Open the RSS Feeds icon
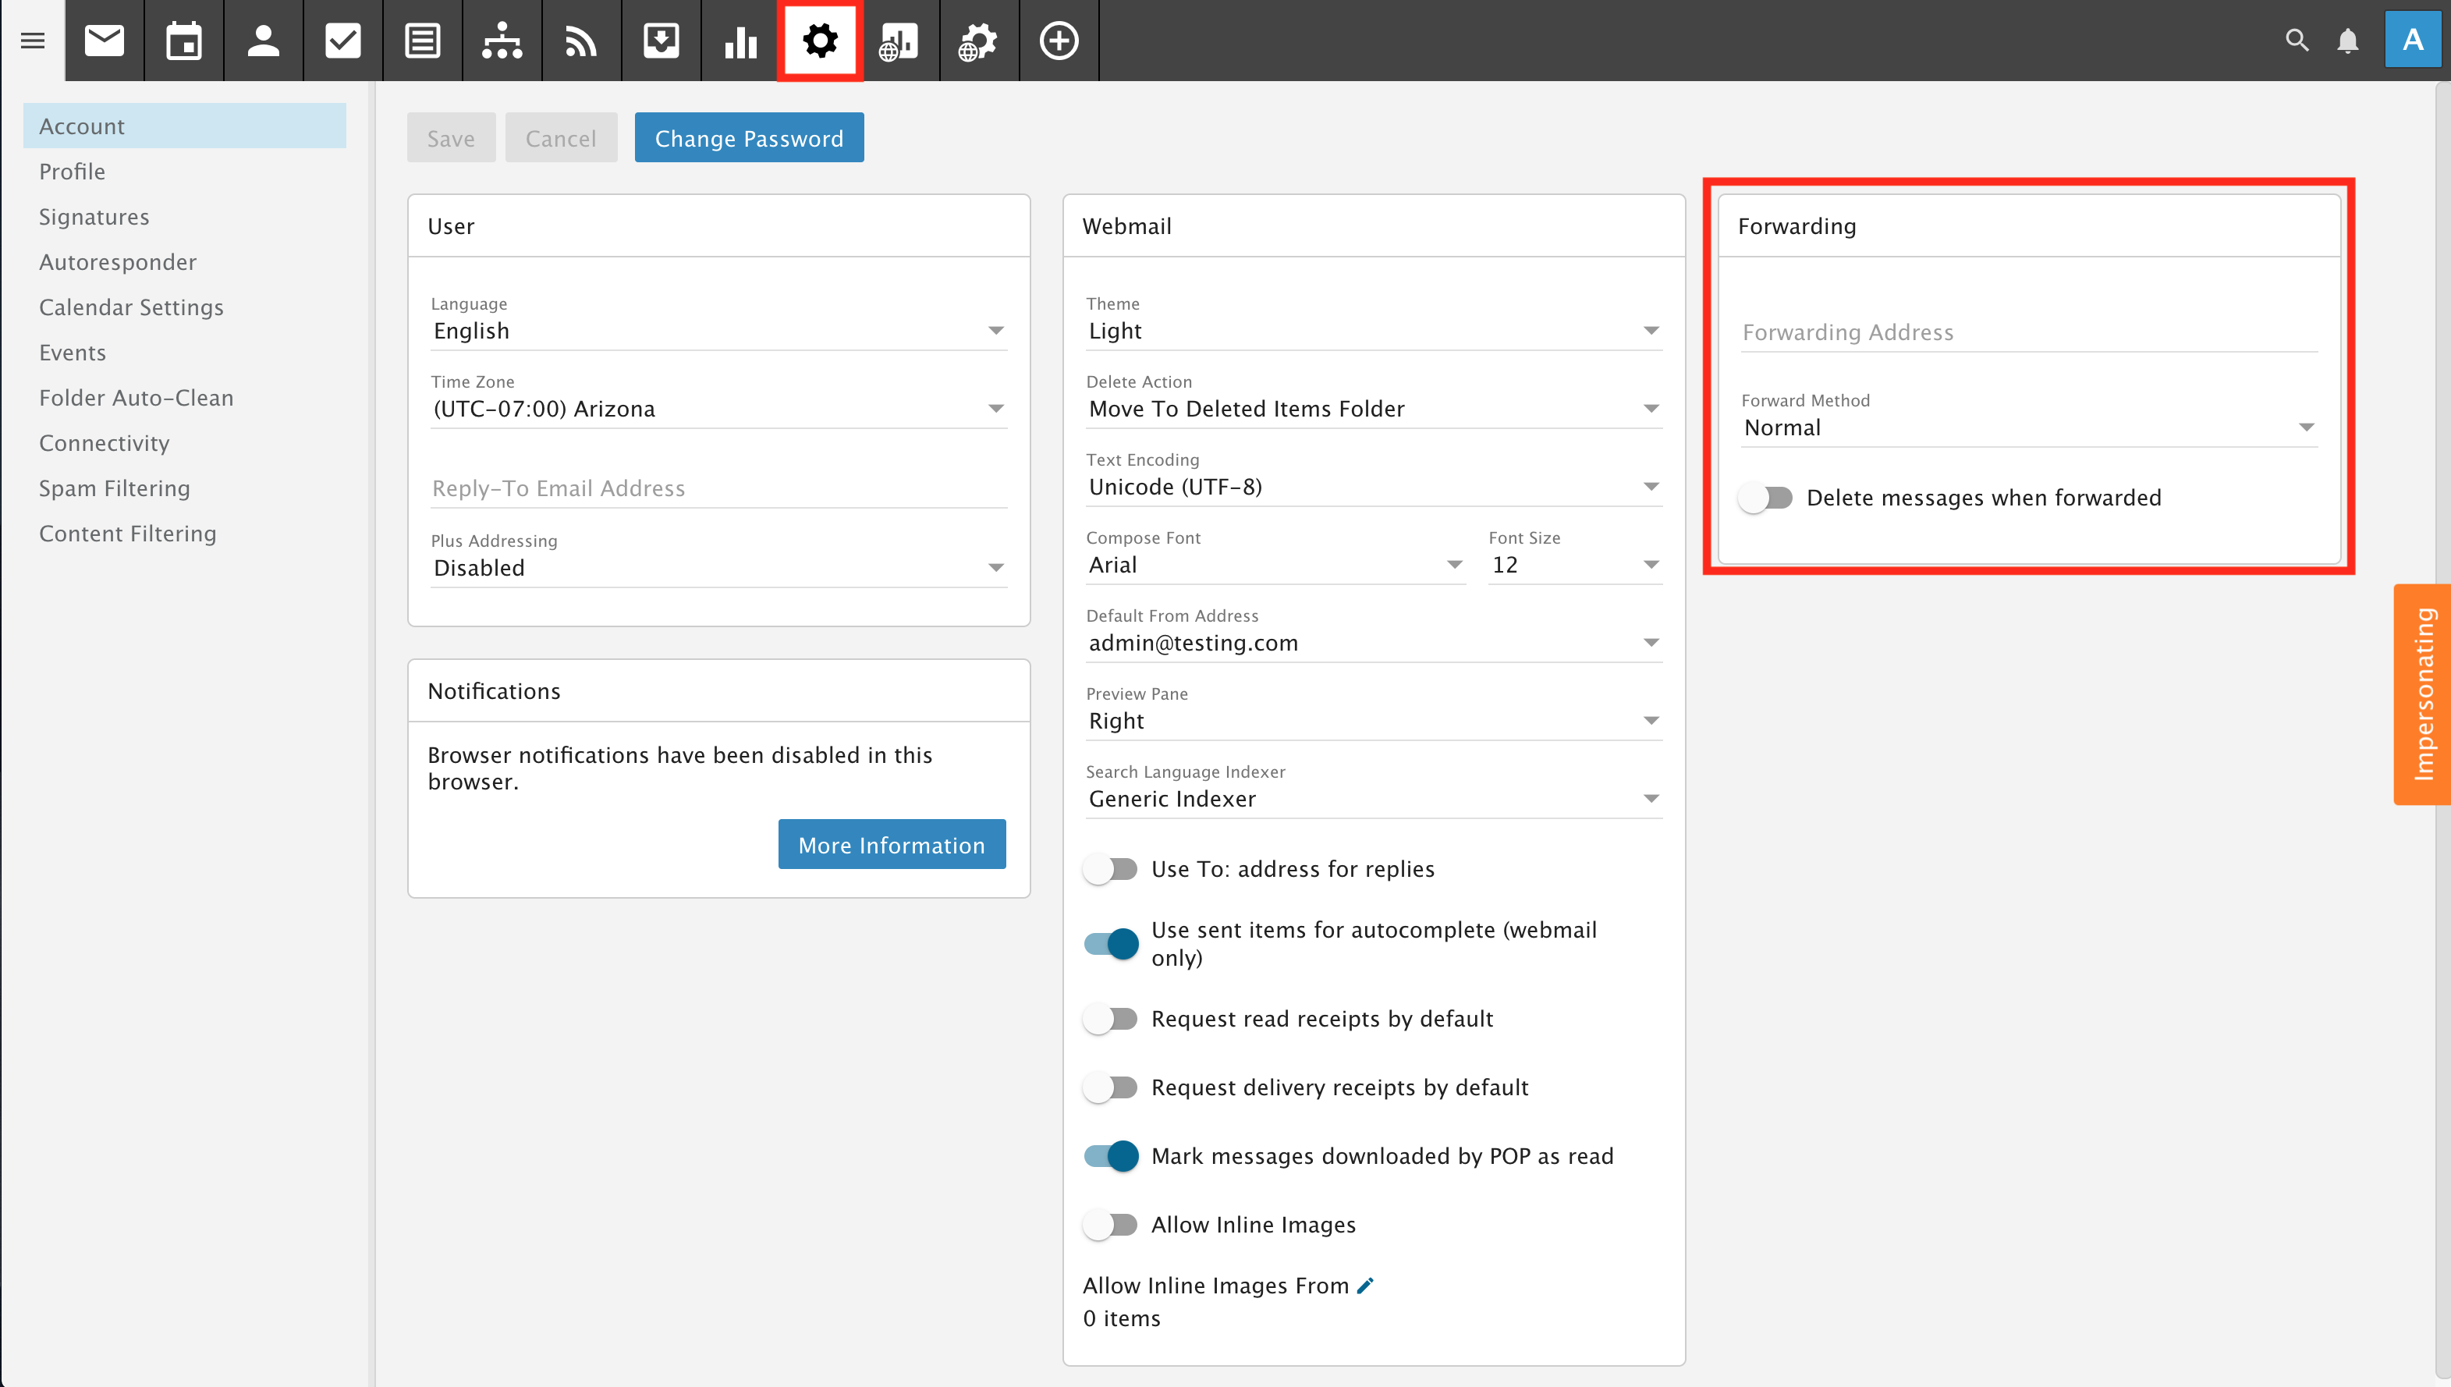 [x=581, y=41]
